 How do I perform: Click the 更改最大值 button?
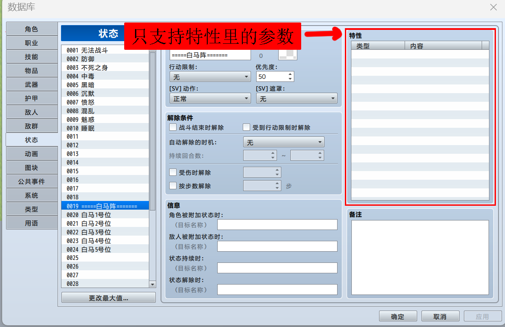click(x=109, y=298)
